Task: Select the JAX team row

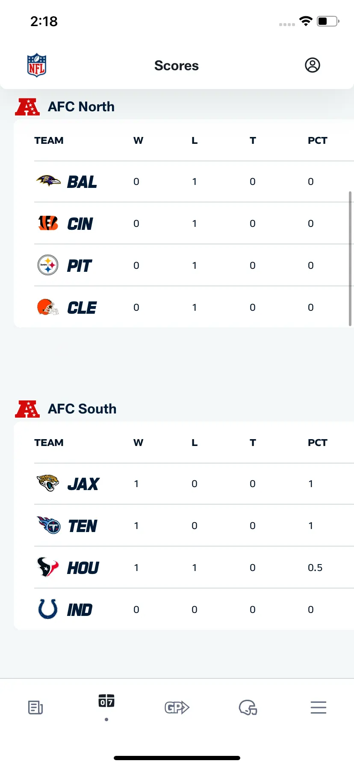Action: coord(194,484)
